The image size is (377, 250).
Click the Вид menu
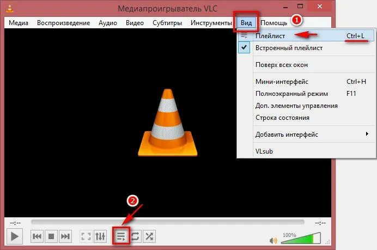[246, 23]
